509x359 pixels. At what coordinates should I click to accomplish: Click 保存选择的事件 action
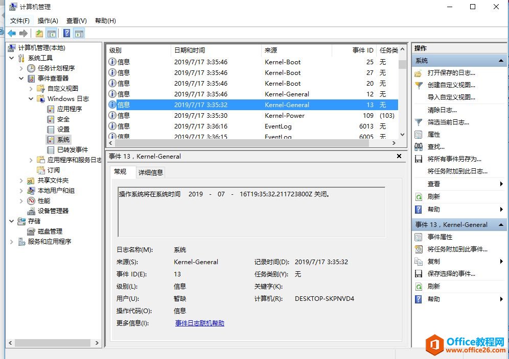click(x=451, y=274)
